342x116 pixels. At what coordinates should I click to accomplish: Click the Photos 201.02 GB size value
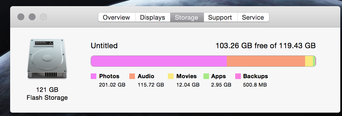pyautogui.click(x=112, y=85)
